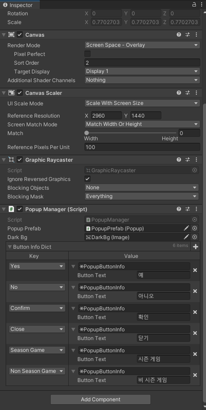Open Graphic Raycaster more options menu

point(196,160)
